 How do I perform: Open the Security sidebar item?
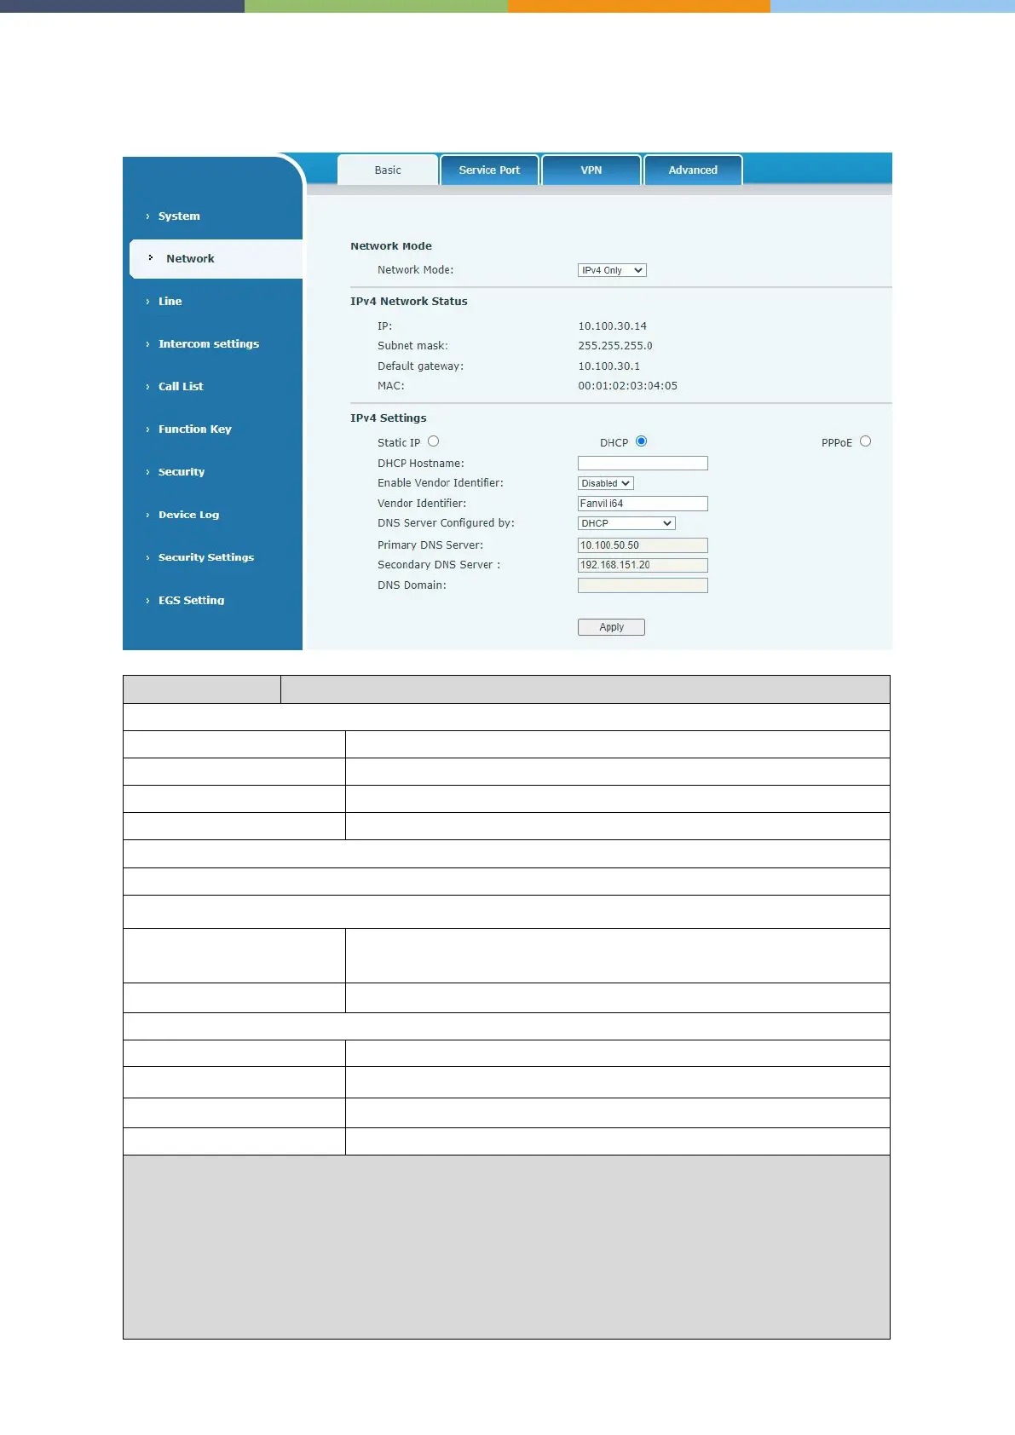click(182, 472)
